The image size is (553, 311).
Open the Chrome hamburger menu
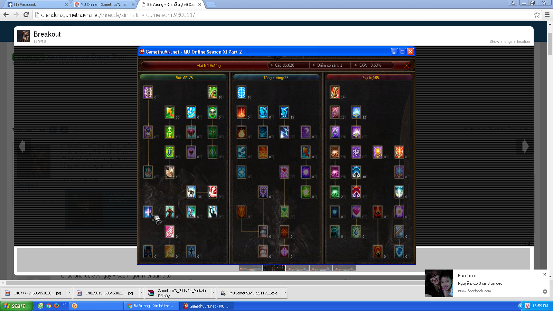pos(547,15)
